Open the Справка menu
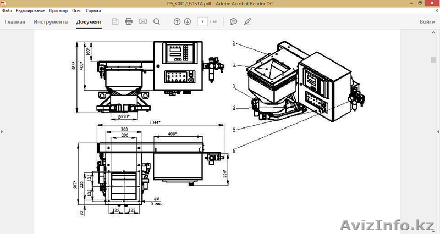Screen dimensions: 440x234 pyautogui.click(x=95, y=10)
